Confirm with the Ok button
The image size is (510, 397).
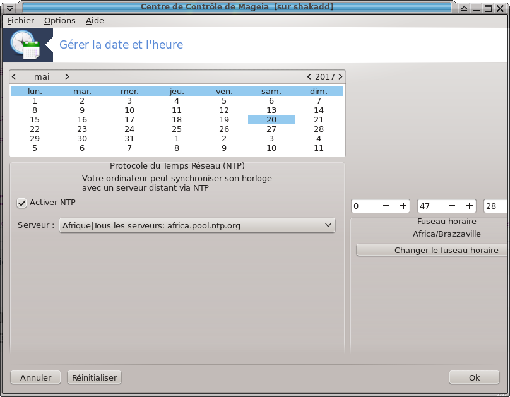(x=474, y=377)
